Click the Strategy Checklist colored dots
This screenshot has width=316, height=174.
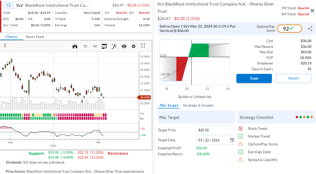304,117
